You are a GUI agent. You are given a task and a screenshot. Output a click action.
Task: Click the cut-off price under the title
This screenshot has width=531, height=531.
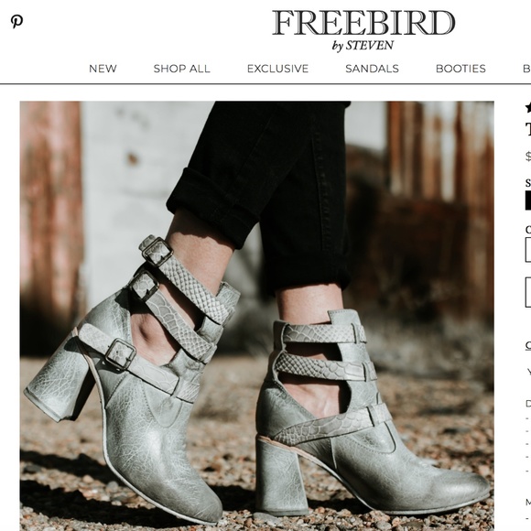click(528, 157)
